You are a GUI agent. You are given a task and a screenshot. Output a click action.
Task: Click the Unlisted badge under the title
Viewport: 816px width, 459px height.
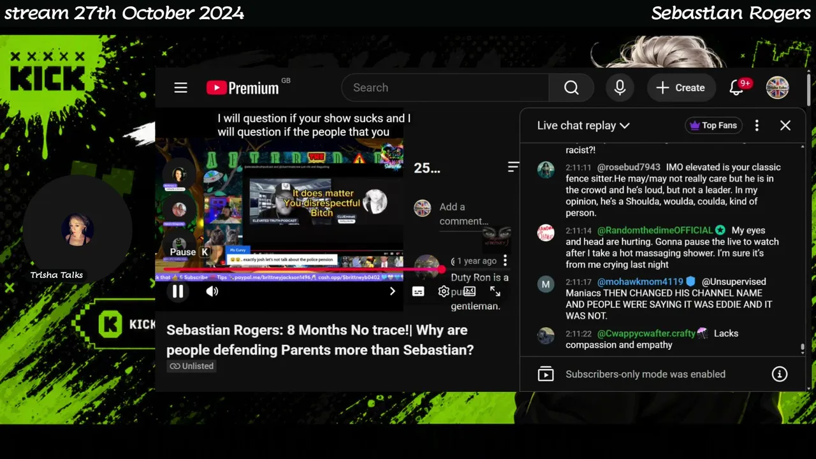point(191,366)
